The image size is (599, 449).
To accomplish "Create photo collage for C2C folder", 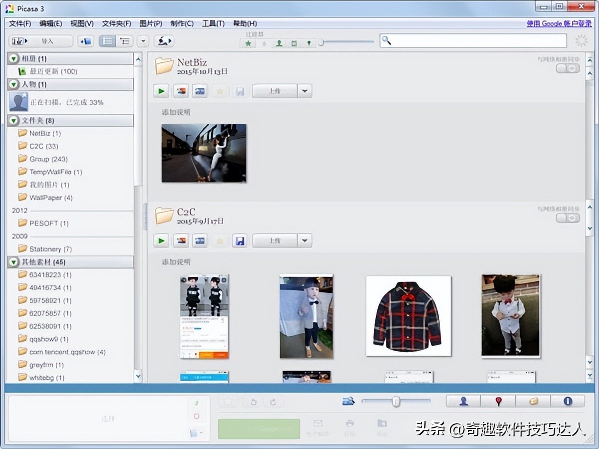I will pyautogui.click(x=181, y=241).
